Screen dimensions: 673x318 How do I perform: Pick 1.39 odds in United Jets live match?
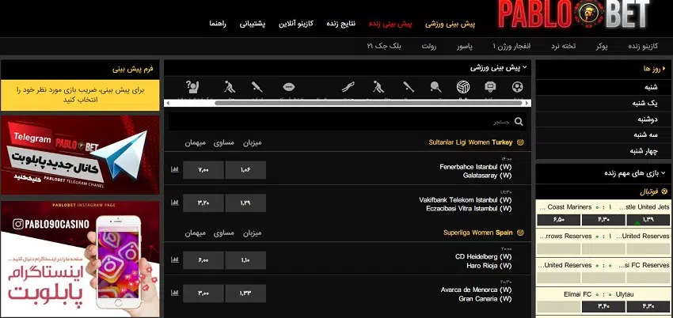[648, 220]
